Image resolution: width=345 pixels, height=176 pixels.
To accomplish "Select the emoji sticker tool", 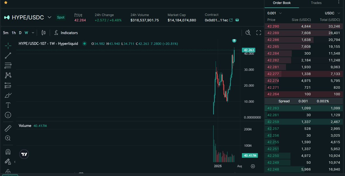I will [8, 115].
